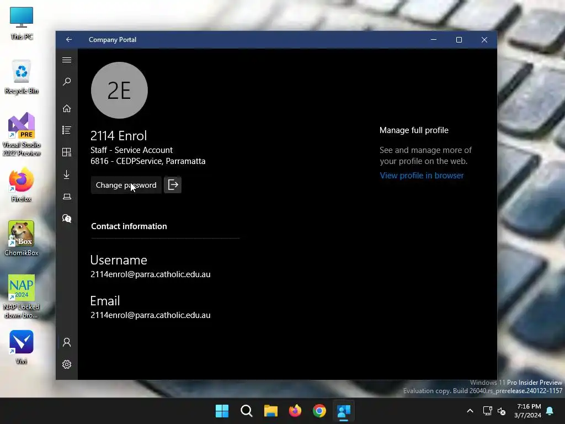Open the Windows Start menu
The height and width of the screenshot is (424, 565).
coord(222,411)
